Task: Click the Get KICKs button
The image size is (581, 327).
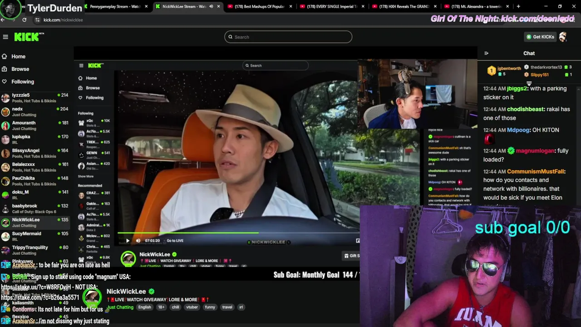Action: click(540, 37)
